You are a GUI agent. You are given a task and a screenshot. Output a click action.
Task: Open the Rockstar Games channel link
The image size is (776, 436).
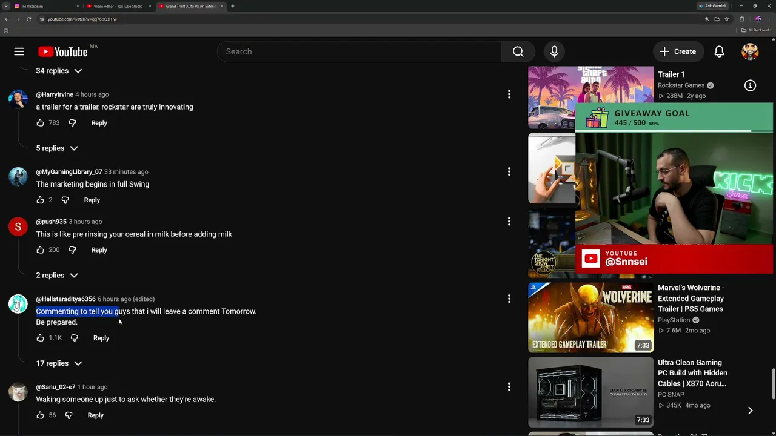tap(681, 85)
